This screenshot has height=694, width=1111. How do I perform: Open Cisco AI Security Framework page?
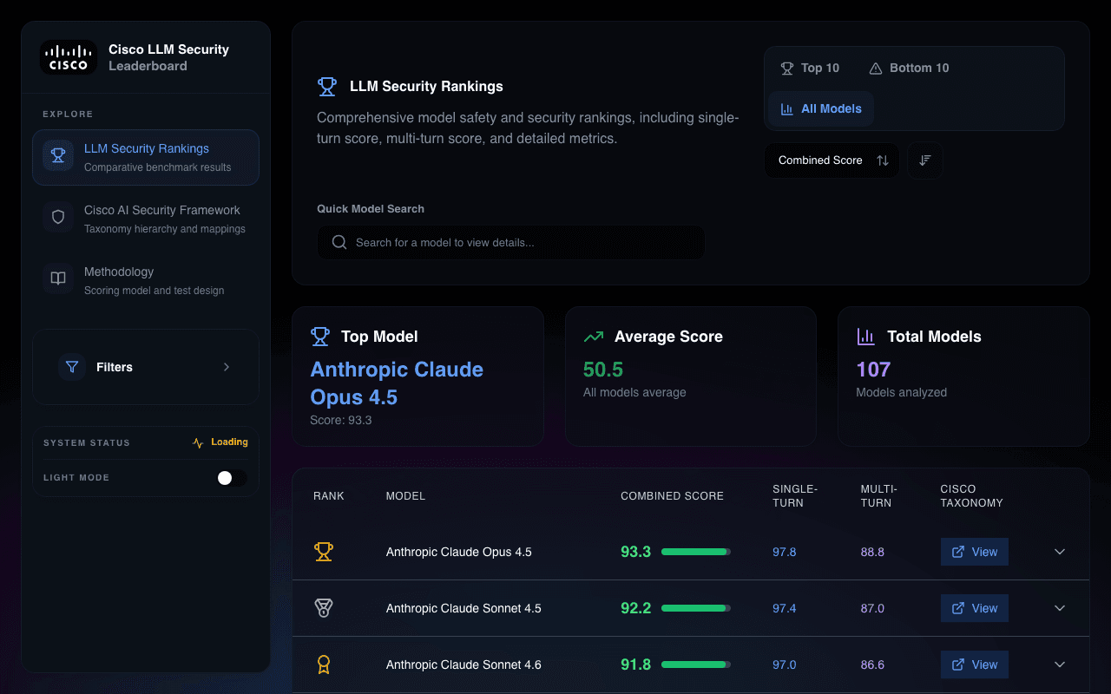[146, 219]
